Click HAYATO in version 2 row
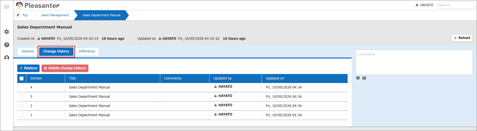This screenshot has height=131, width=477. 225,105
